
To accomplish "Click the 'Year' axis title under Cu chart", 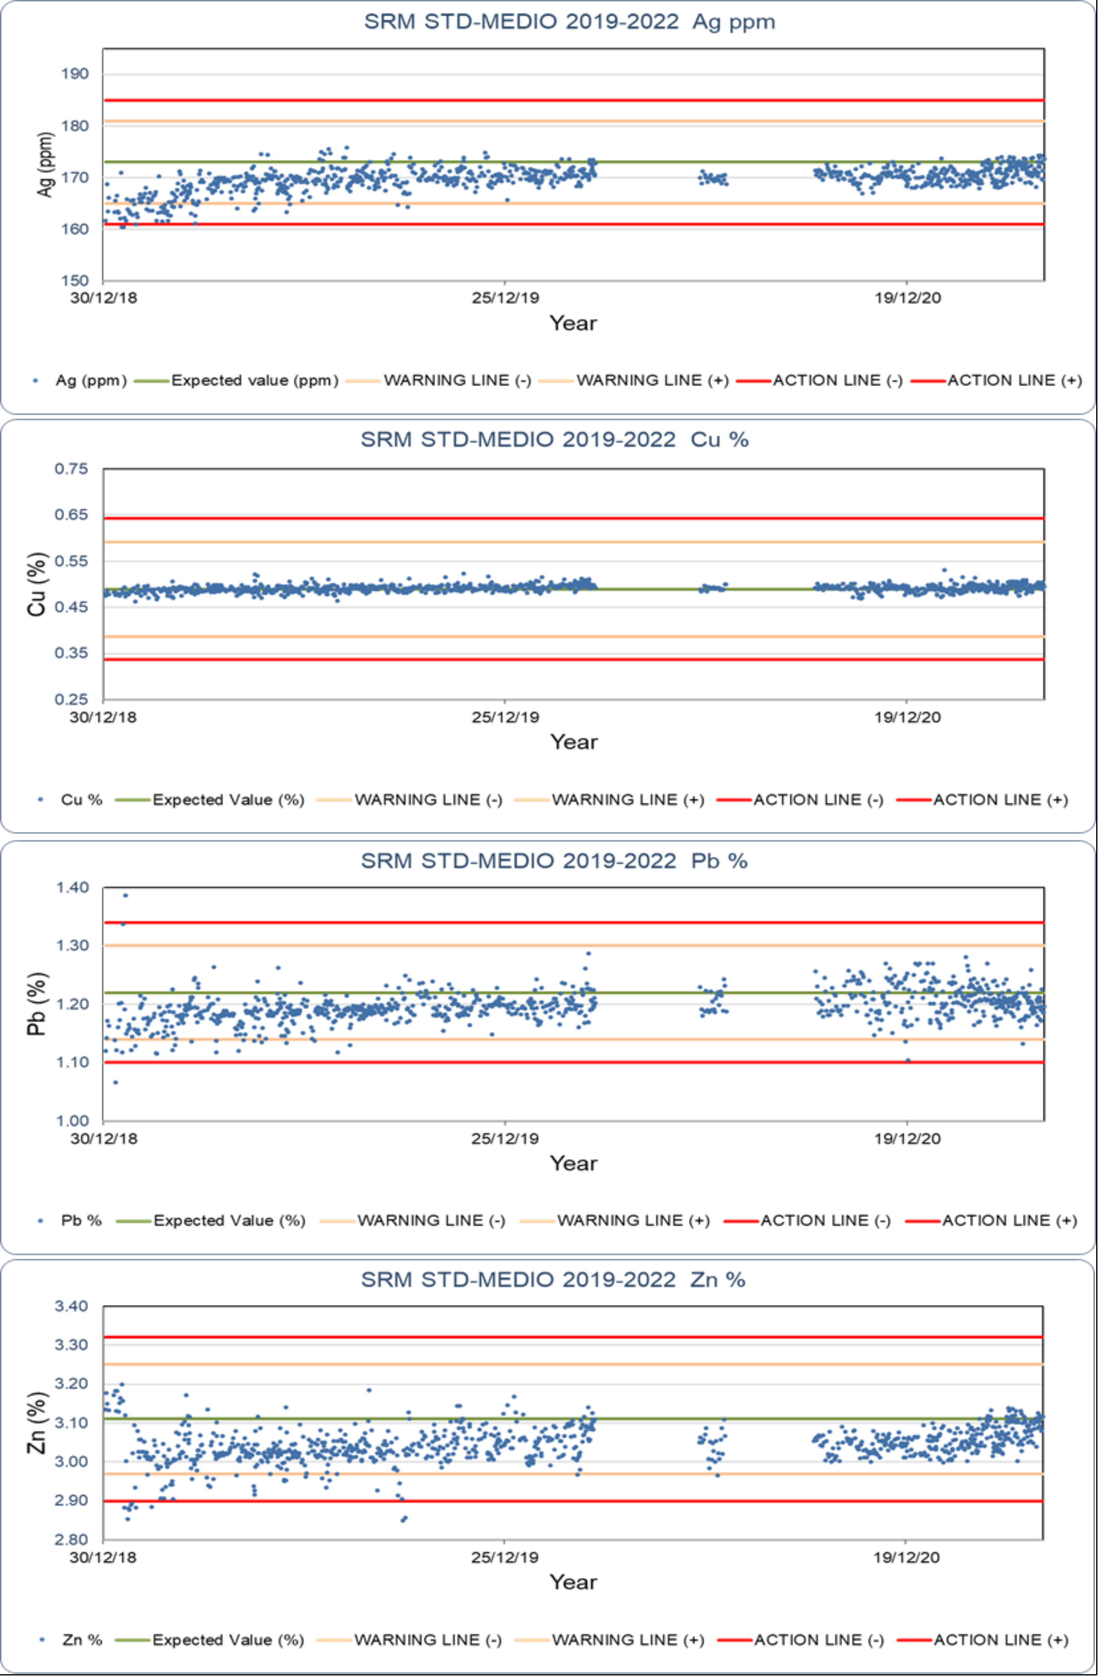I will (573, 742).
